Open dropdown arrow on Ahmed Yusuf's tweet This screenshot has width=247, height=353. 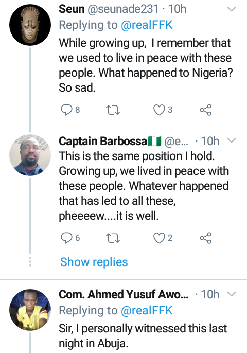pyautogui.click(x=231, y=294)
